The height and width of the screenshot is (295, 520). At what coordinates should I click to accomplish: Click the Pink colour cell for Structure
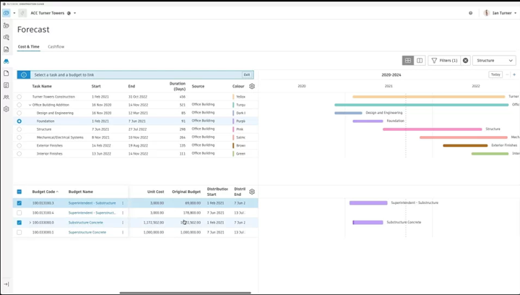click(238, 129)
